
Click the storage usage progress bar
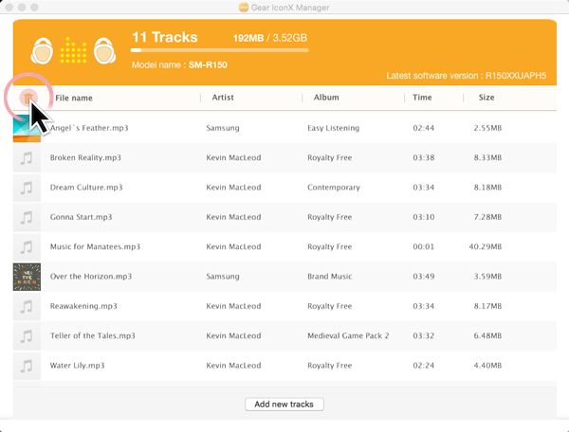pos(220,50)
